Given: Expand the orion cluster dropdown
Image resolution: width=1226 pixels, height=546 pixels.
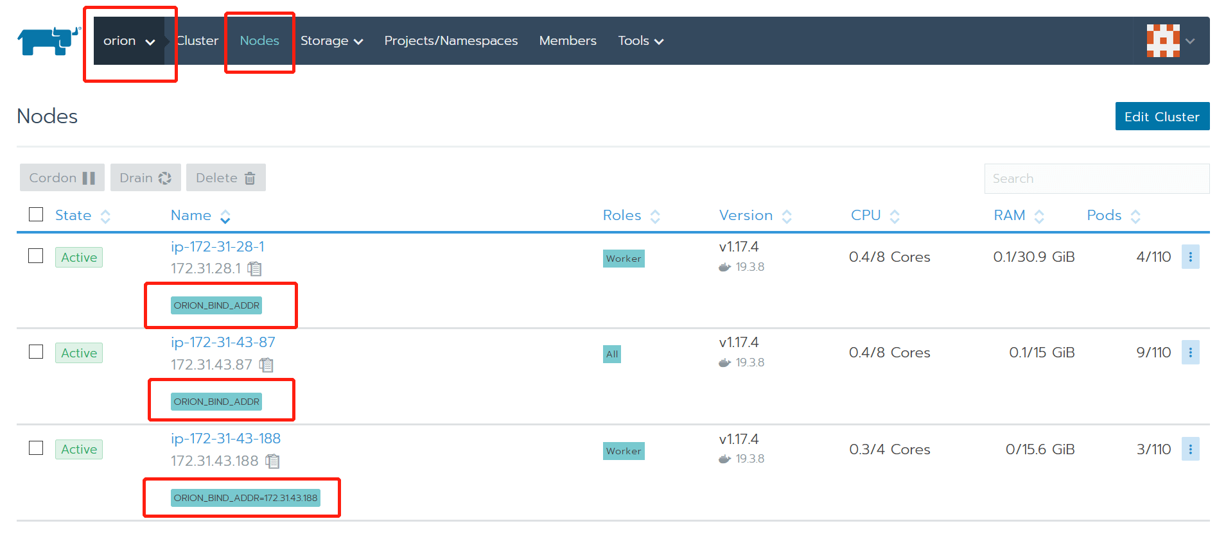Looking at the screenshot, I should pos(129,41).
